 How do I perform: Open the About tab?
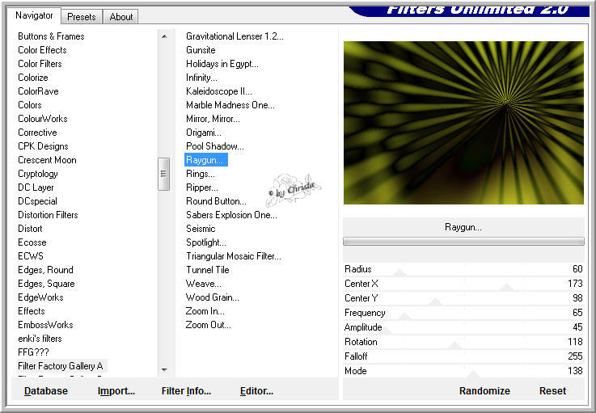point(120,17)
